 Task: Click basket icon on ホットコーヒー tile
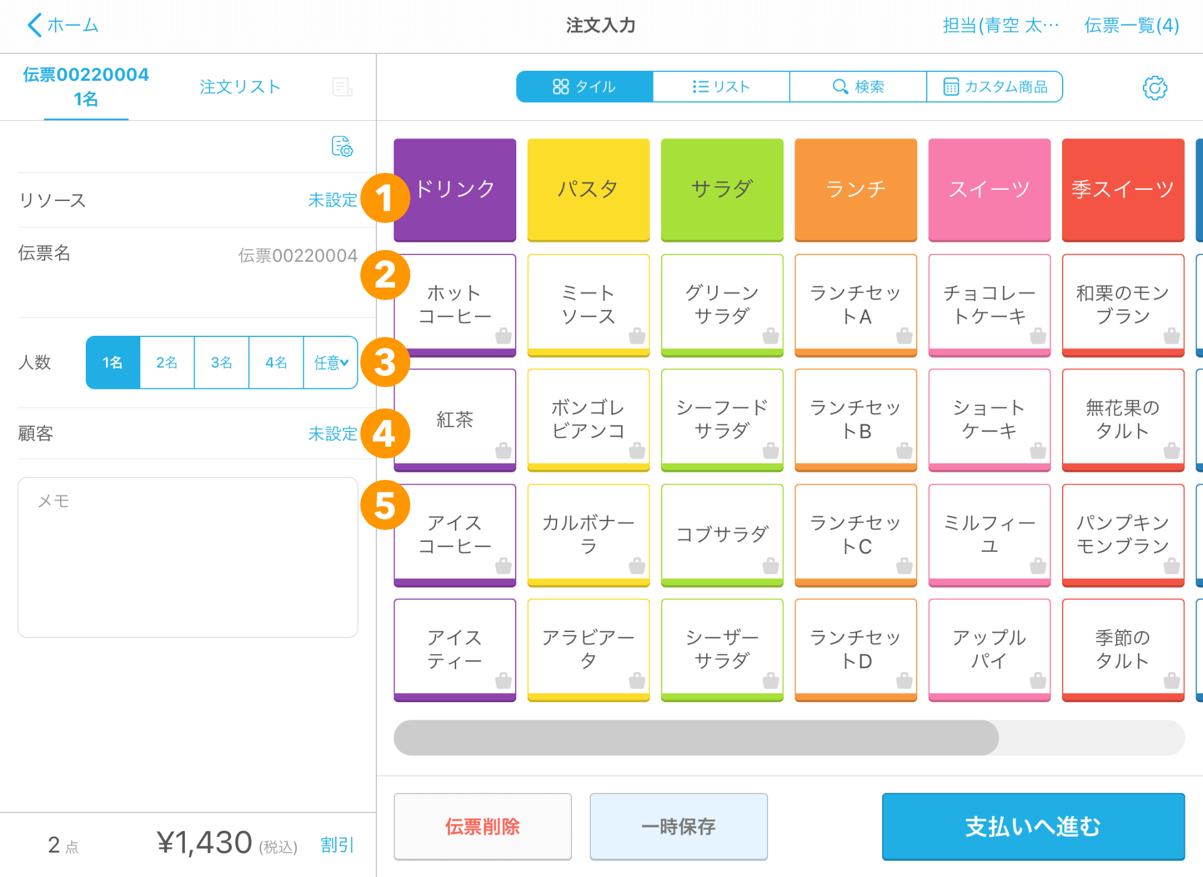coord(503,336)
